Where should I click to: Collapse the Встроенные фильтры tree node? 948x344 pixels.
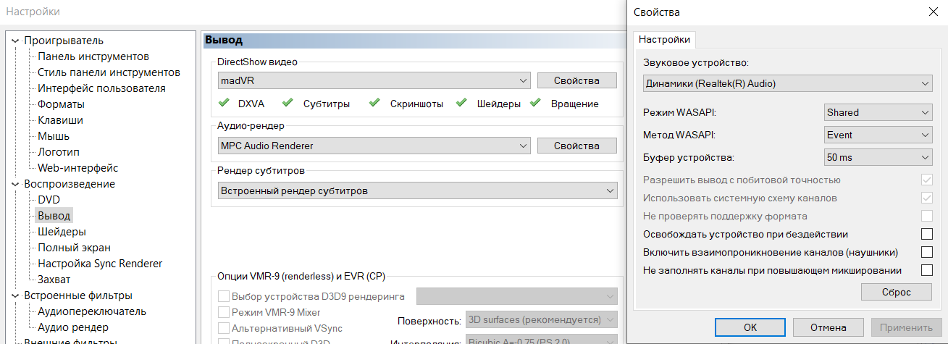15,295
